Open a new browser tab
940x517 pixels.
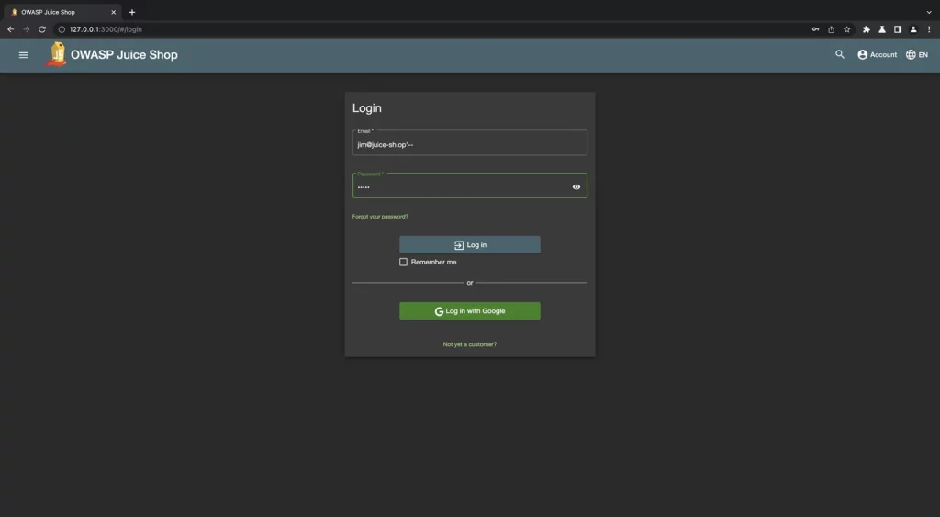pos(132,12)
